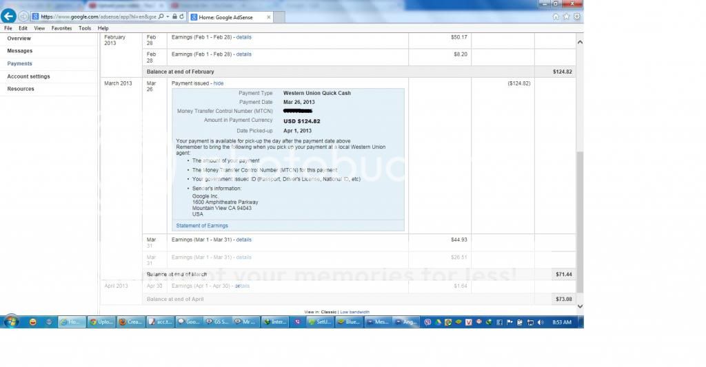Open the View menu
Screen dimensions: 706x367
click(39, 28)
